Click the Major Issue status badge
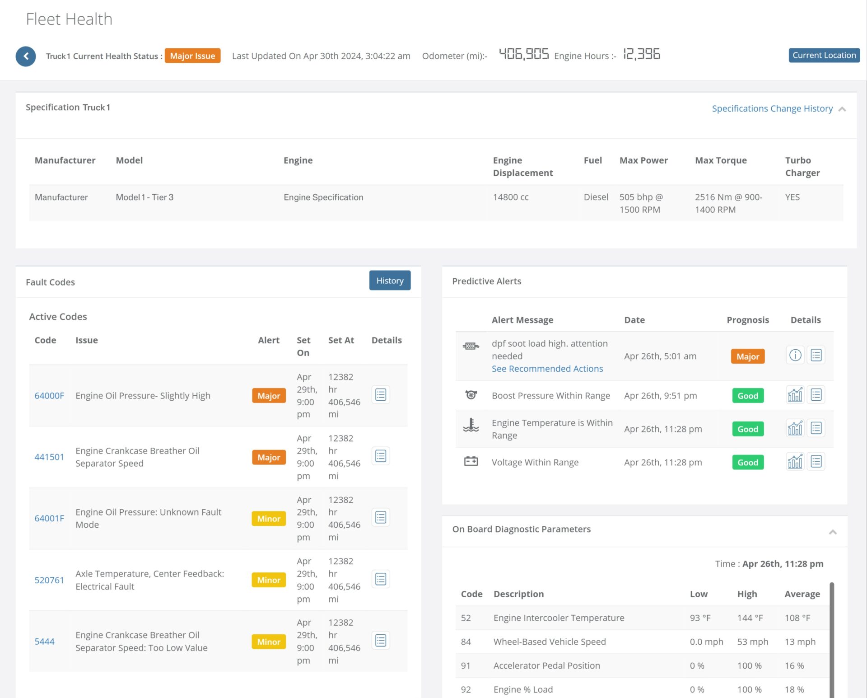The image size is (867, 698). coord(192,56)
